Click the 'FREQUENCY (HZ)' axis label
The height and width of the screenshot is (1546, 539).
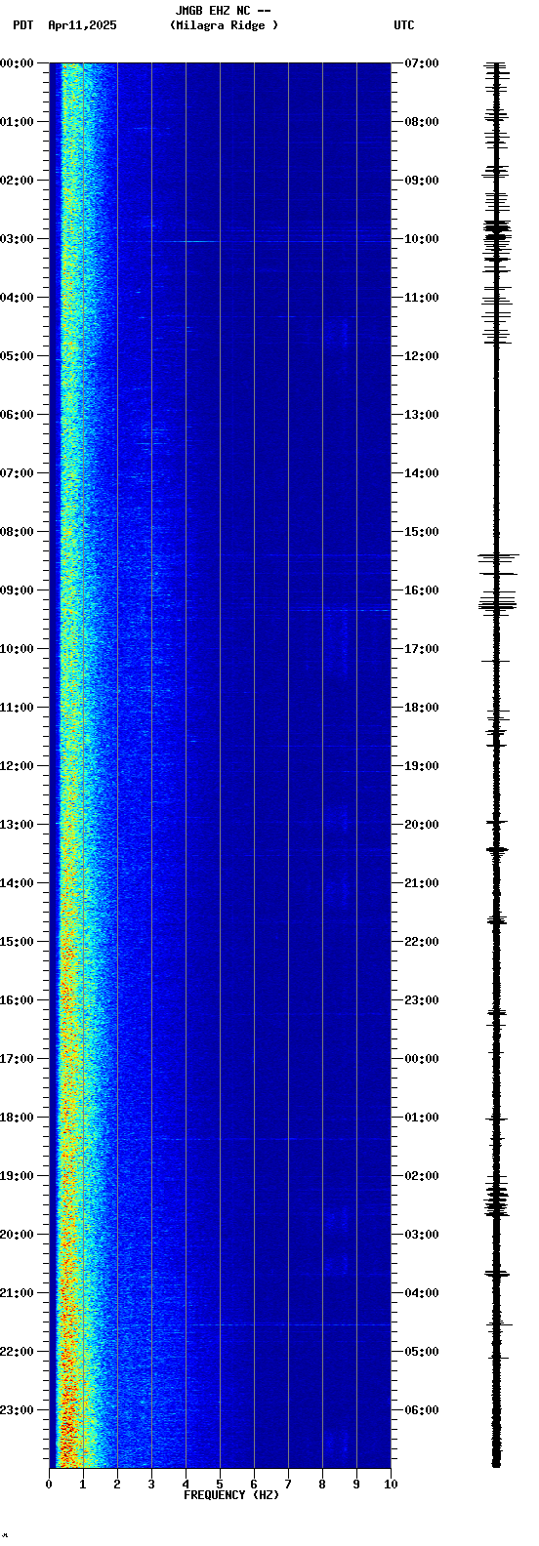coord(230,1495)
